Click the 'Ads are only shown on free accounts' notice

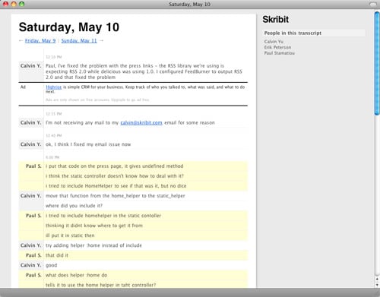click(x=97, y=100)
